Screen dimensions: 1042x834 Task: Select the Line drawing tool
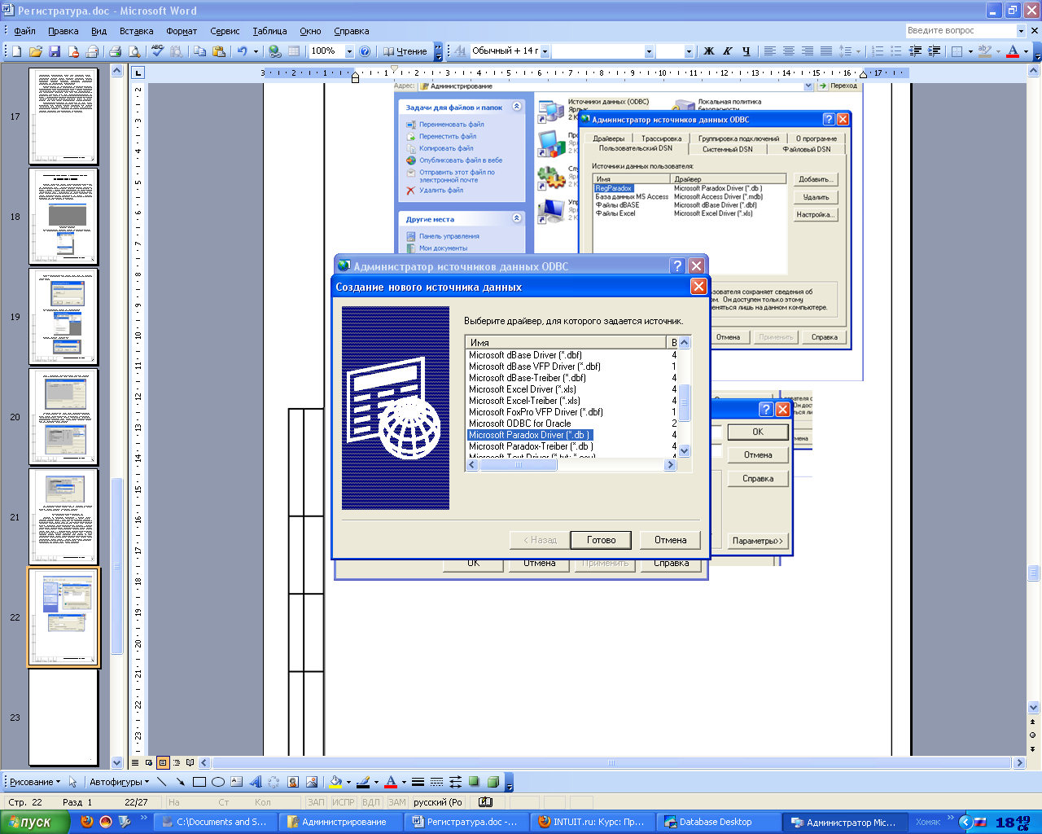[x=162, y=782]
